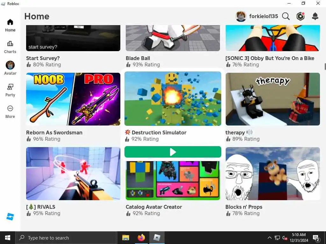Open the Action Center notification icon
The image size is (326, 244).
316,238
